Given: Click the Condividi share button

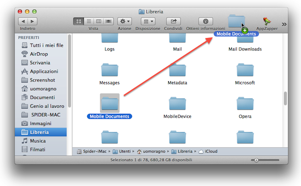Looking at the screenshot, I should click(x=173, y=21).
